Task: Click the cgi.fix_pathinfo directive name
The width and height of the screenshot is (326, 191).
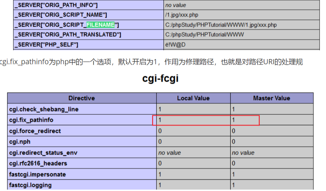Action: pyautogui.click(x=31, y=120)
